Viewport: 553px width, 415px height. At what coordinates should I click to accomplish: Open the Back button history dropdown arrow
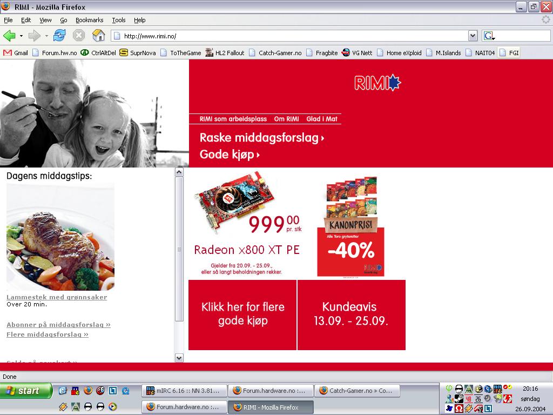point(21,36)
